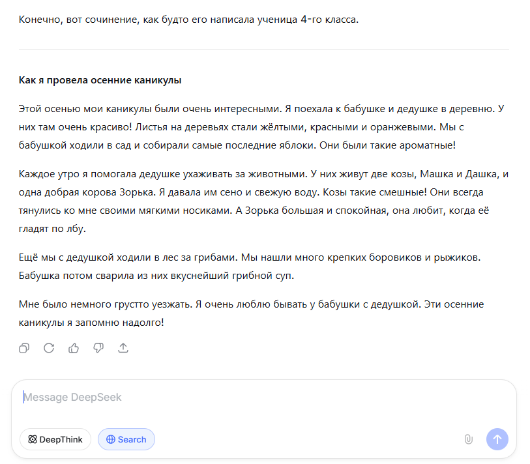Click the closing paragraph beginning Мне было
Image resolution: width=530 pixels, height=464 pixels.
pyautogui.click(x=251, y=313)
